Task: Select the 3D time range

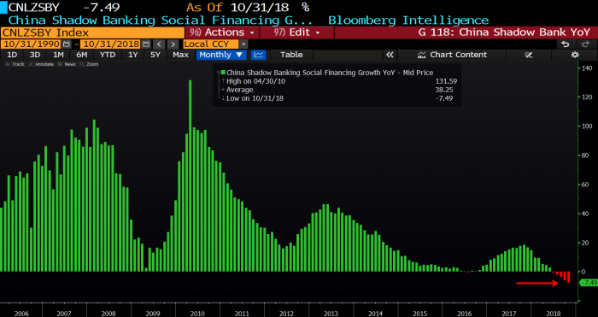Action: [x=35, y=55]
